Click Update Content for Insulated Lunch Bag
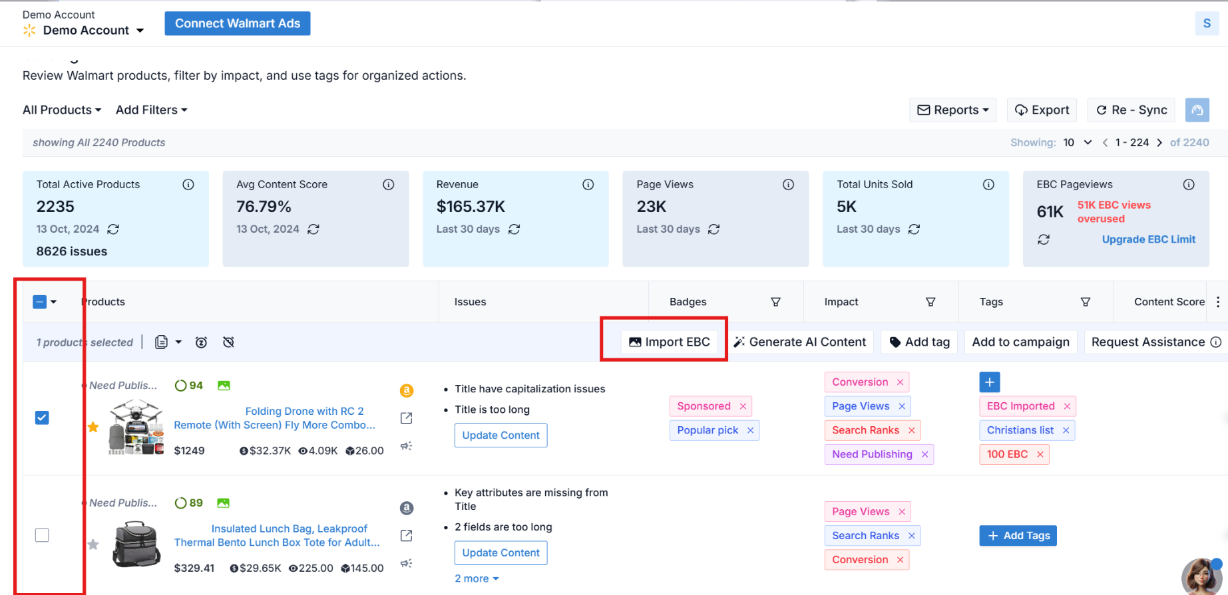Screen dimensions: 1228x595 click(501, 553)
